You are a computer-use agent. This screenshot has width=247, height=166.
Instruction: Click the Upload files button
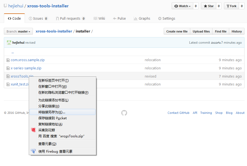click(x=201, y=31)
